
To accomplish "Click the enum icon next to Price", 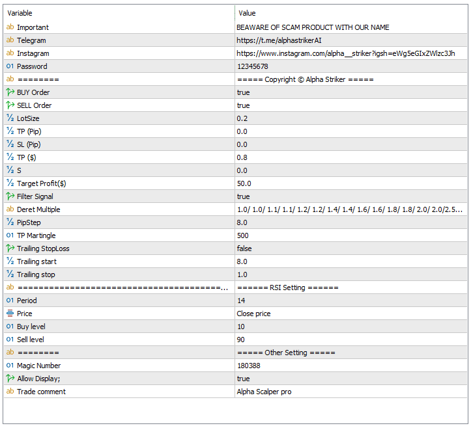I will click(10, 314).
